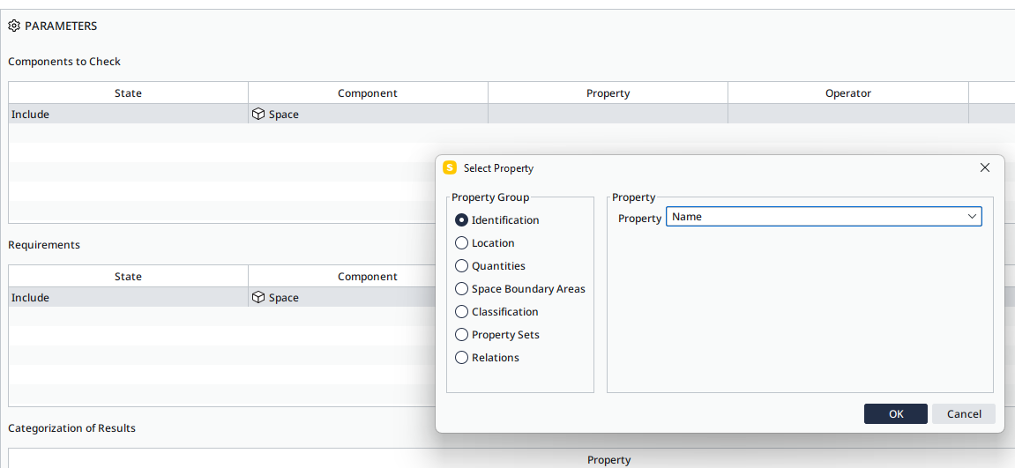
Task: Click Component header in Components to Check
Action: [368, 93]
